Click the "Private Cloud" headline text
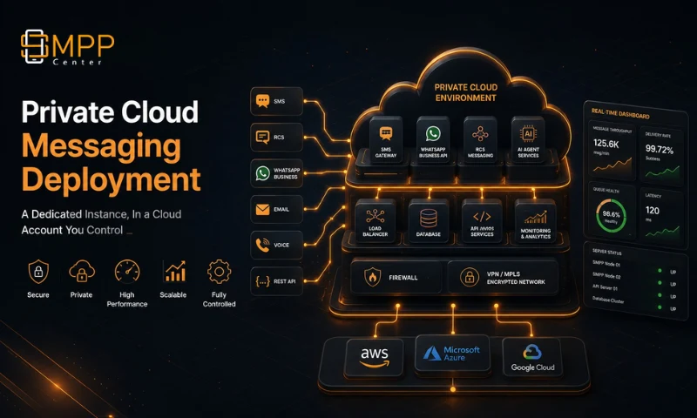 tap(110, 111)
